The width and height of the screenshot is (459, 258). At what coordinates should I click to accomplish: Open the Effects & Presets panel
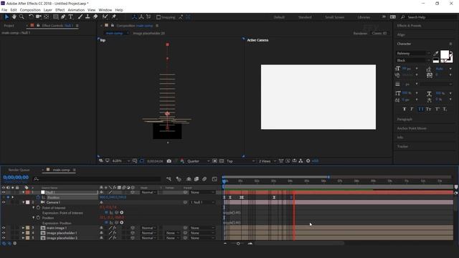tap(409, 26)
